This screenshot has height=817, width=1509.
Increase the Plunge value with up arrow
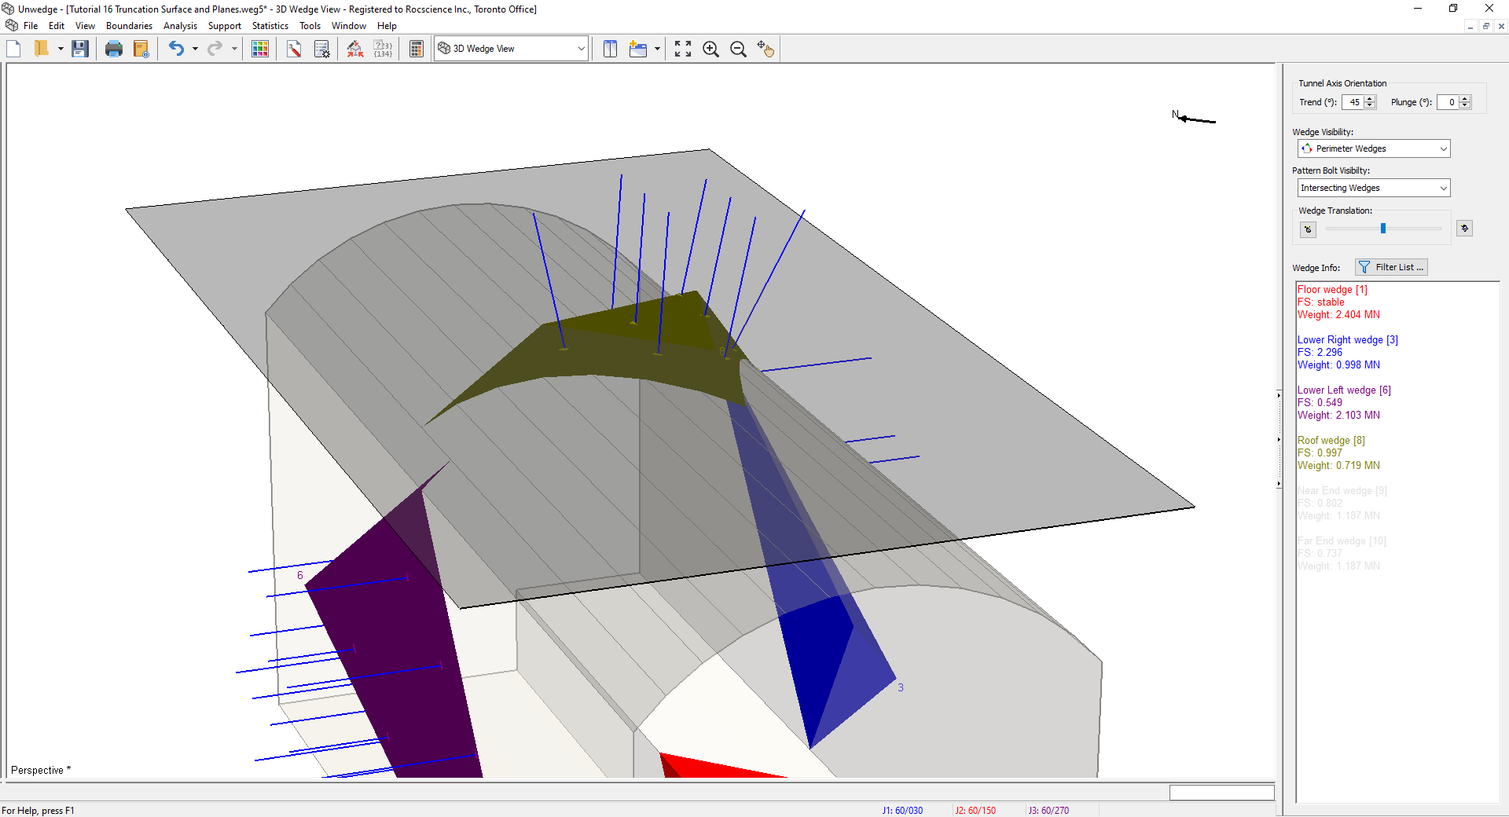(x=1465, y=99)
